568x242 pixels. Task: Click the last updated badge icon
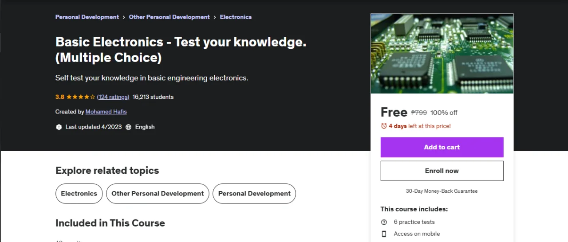tap(59, 127)
